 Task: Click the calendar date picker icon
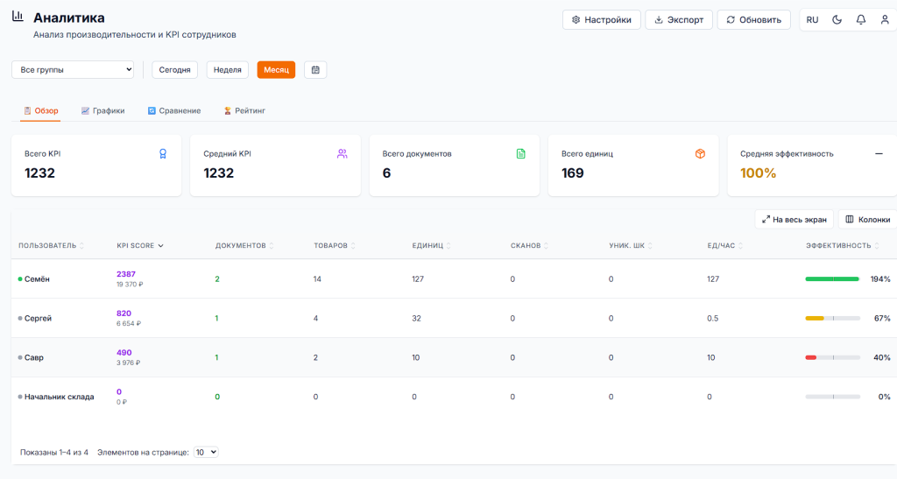[x=315, y=70]
